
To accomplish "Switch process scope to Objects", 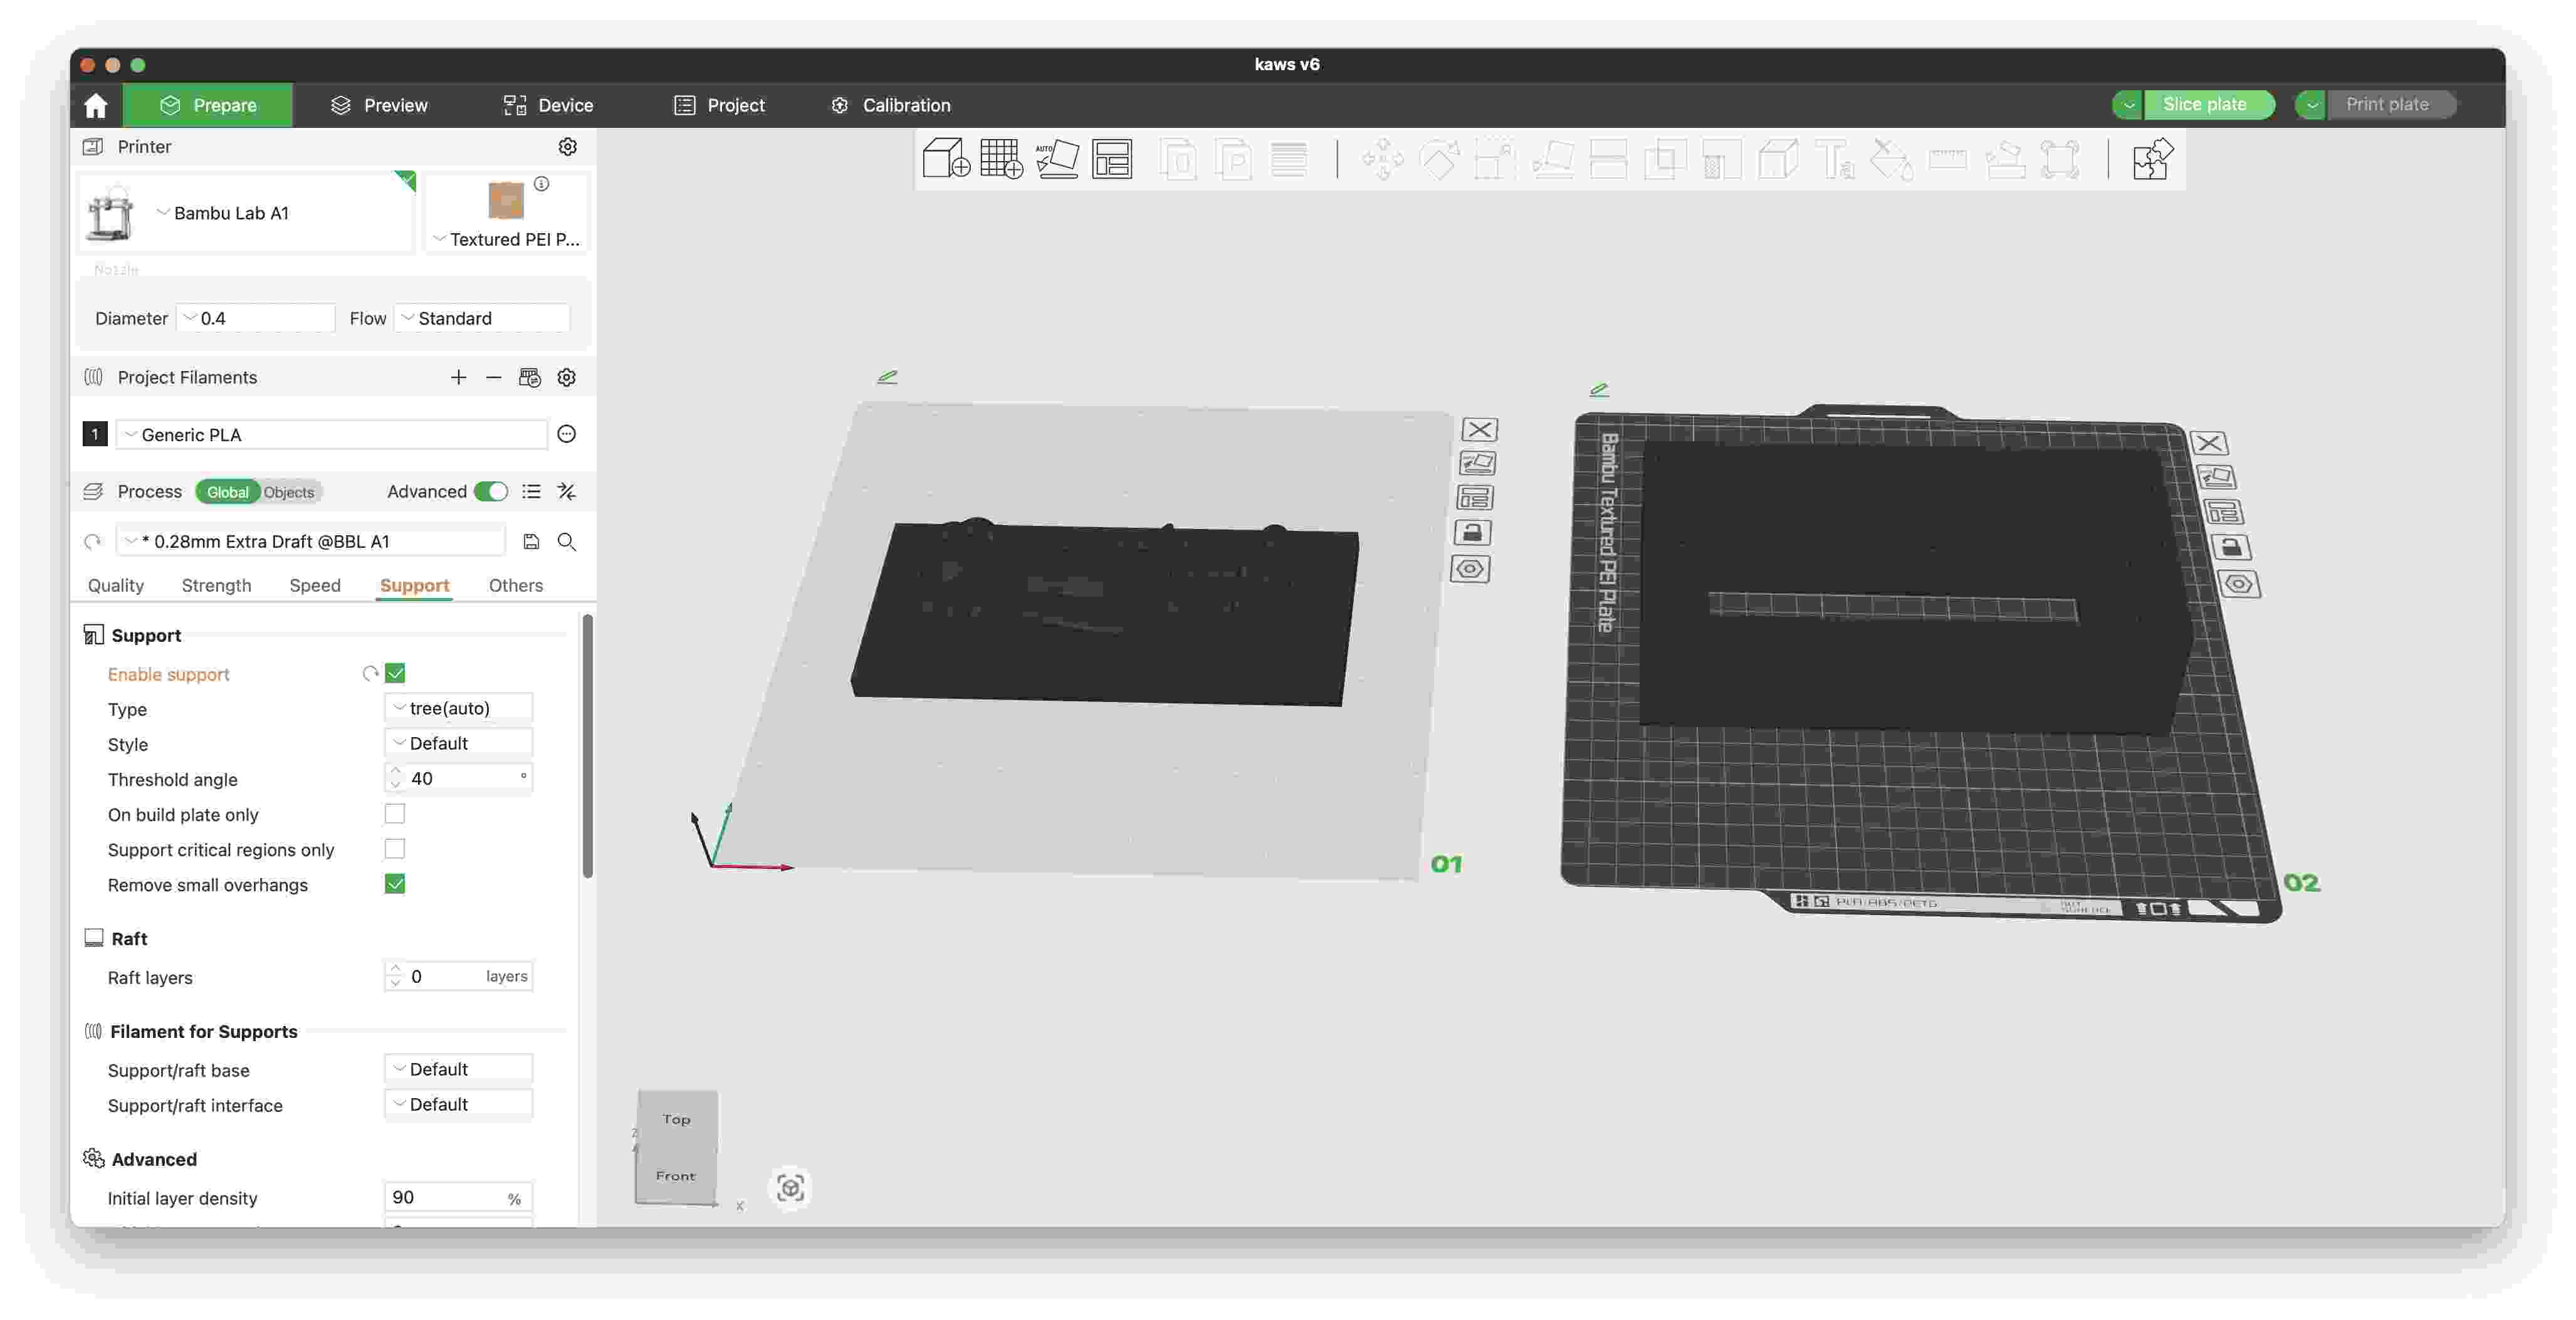I will tap(289, 492).
